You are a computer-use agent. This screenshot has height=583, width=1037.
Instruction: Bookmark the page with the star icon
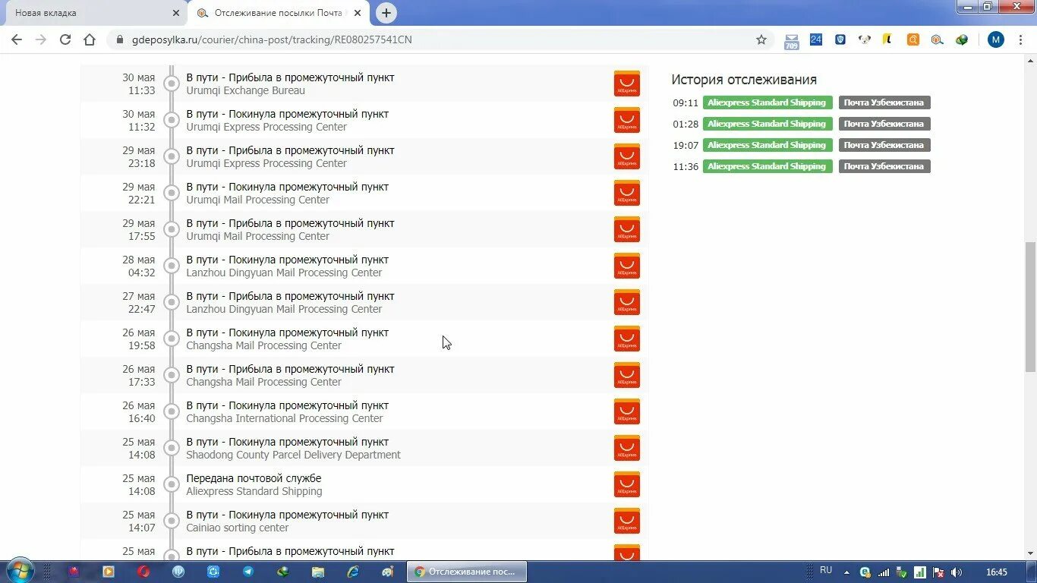tap(761, 39)
